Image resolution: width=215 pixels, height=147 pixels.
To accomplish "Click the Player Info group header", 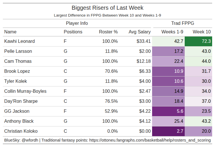I will (x=77, y=23).
